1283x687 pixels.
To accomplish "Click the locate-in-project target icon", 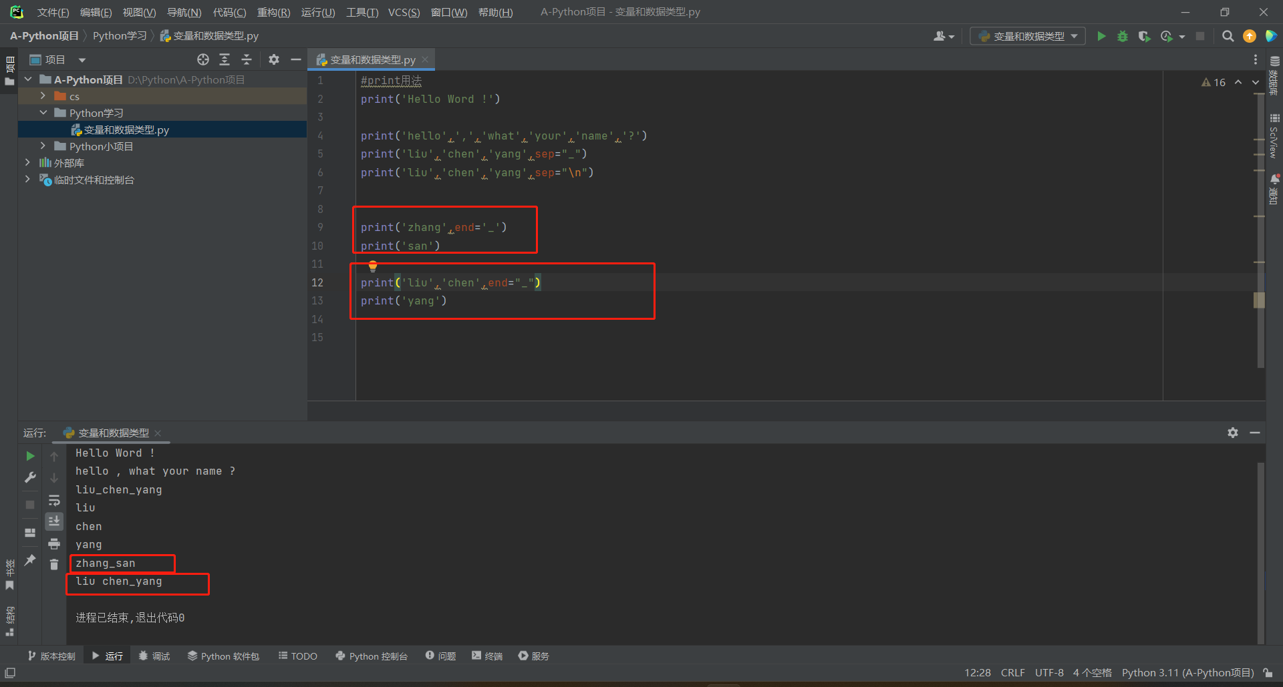I will pos(203,59).
